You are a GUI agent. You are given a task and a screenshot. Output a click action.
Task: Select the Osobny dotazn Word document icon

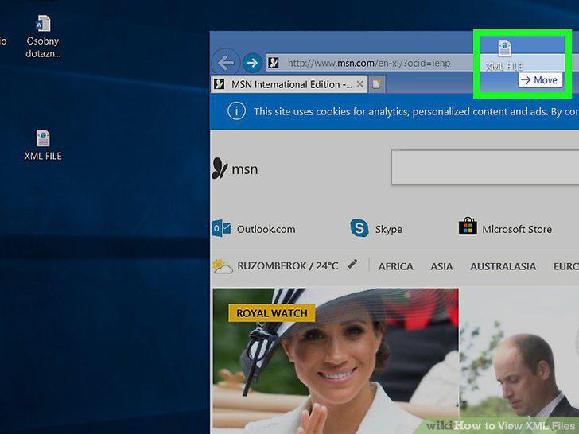pyautogui.click(x=43, y=37)
